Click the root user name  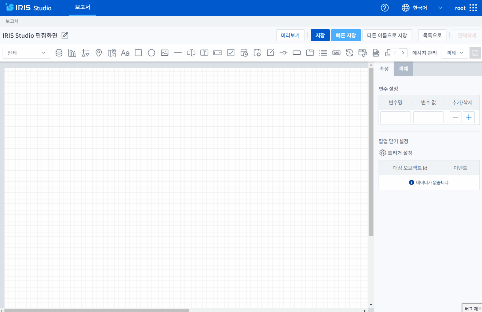pyautogui.click(x=460, y=8)
